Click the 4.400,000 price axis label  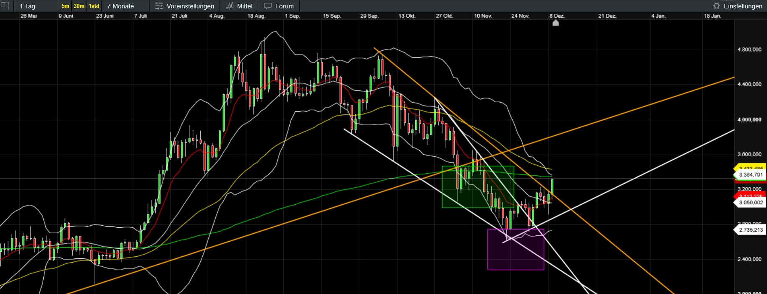click(x=749, y=84)
